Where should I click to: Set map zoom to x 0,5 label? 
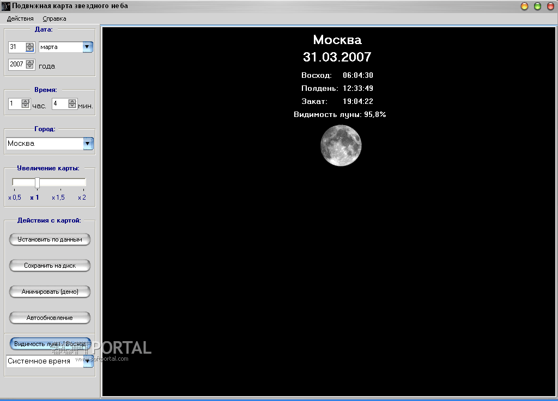(x=15, y=198)
